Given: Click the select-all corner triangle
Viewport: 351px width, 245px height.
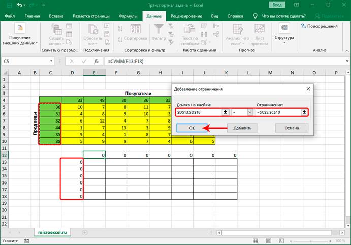Looking at the screenshot, I should [x=5, y=73].
